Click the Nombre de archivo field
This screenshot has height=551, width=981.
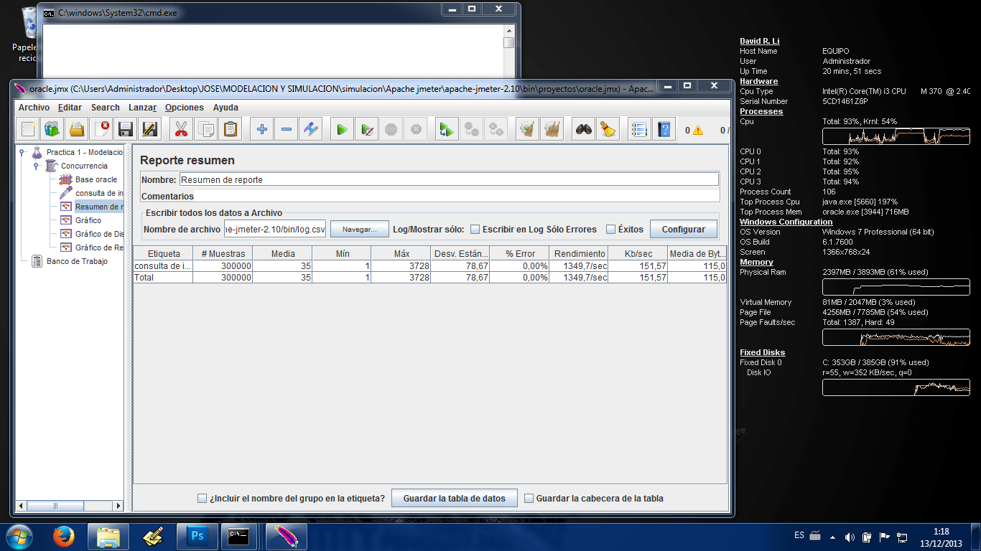[275, 230]
